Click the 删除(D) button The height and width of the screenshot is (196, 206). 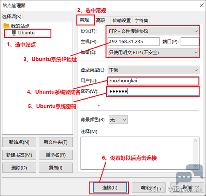click(19, 168)
